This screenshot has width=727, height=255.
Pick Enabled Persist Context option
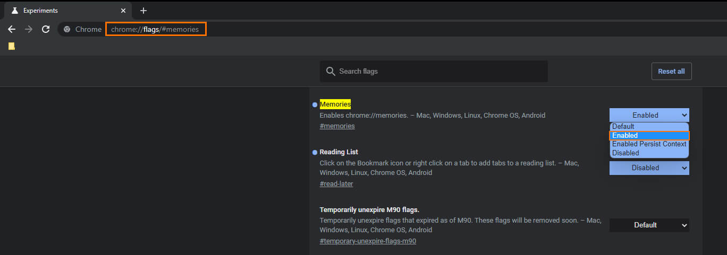click(649, 144)
